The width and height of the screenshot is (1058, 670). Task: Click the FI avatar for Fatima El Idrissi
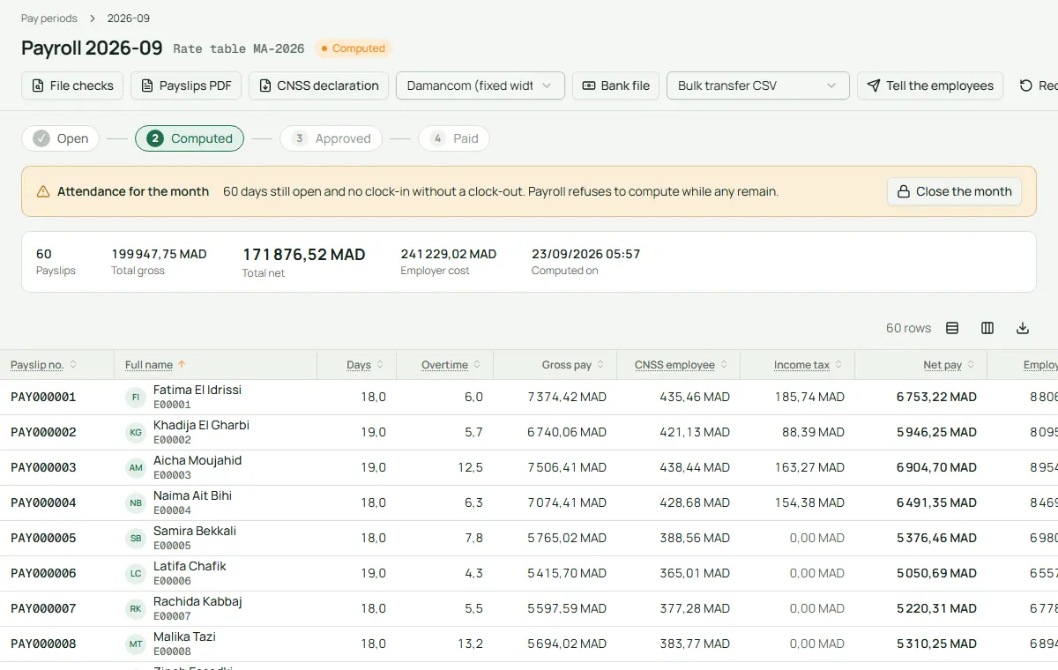point(136,398)
